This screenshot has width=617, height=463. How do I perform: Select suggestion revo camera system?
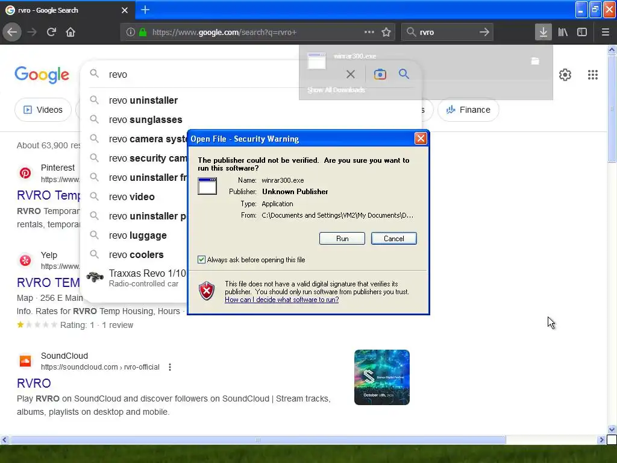click(x=148, y=139)
